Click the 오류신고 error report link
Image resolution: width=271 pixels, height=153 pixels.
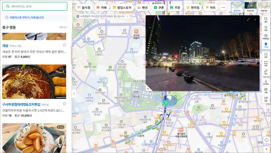[x=63, y=27]
